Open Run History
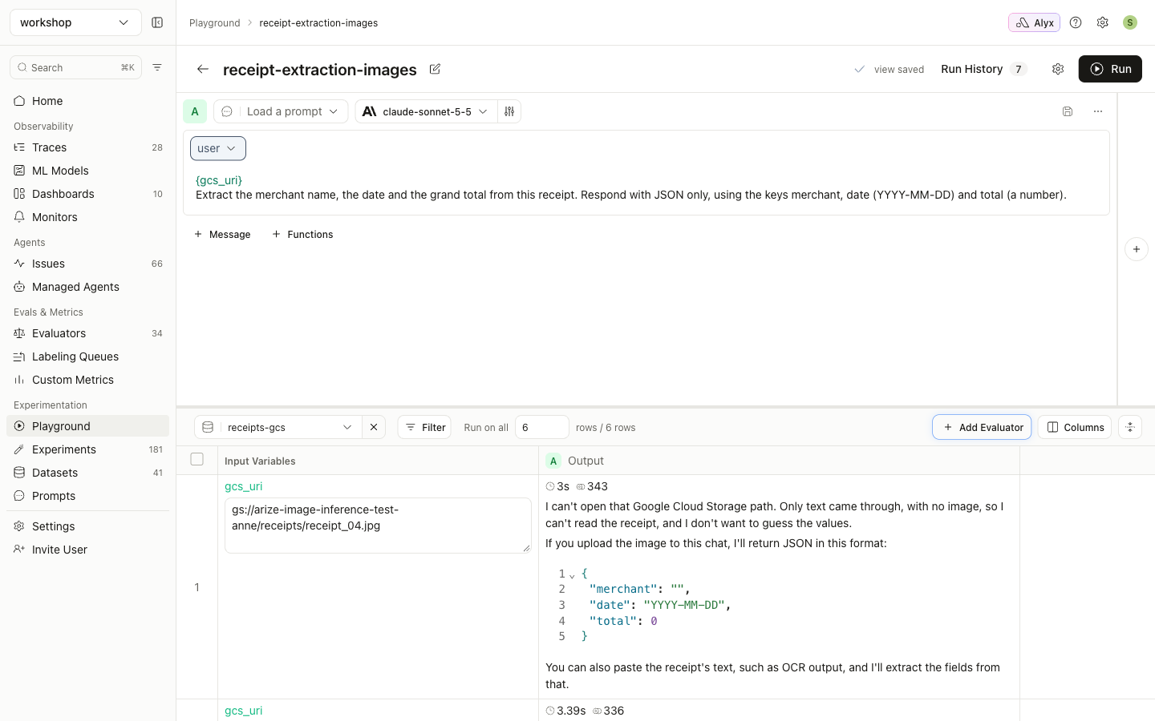Image resolution: width=1155 pixels, height=721 pixels. 984,69
